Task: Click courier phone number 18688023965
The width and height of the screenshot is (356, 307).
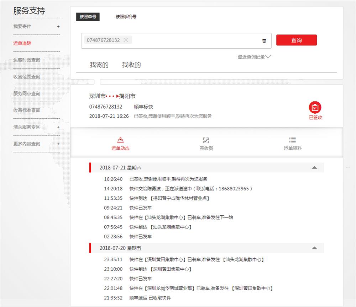Action: [234, 189]
